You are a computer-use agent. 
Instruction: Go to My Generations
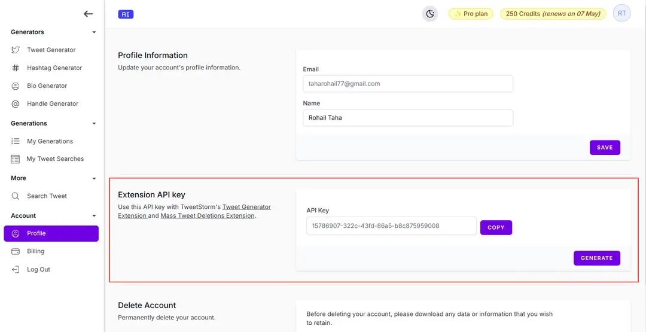pos(51,141)
